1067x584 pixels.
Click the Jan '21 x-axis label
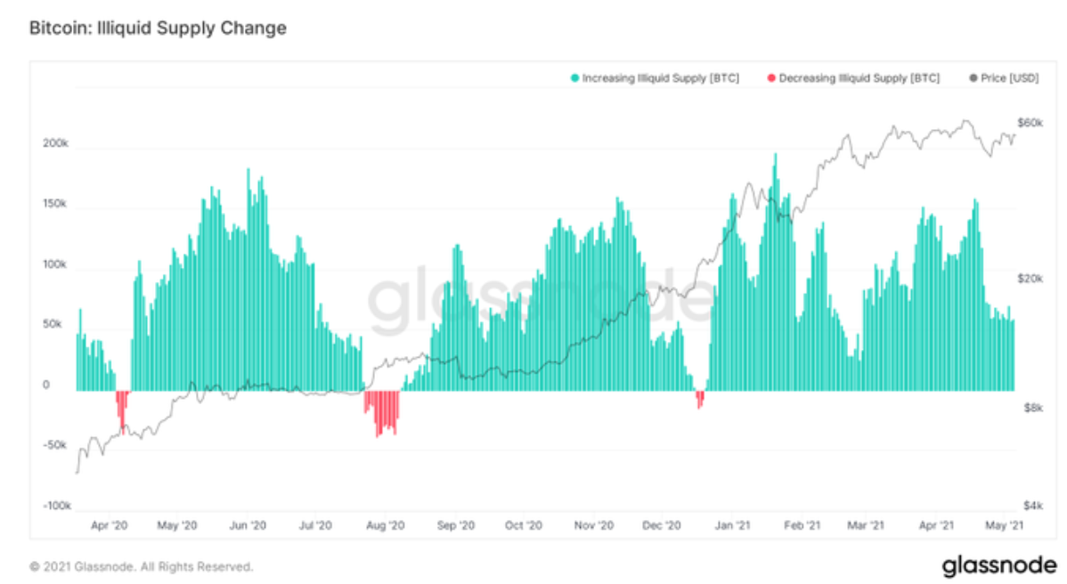732,526
